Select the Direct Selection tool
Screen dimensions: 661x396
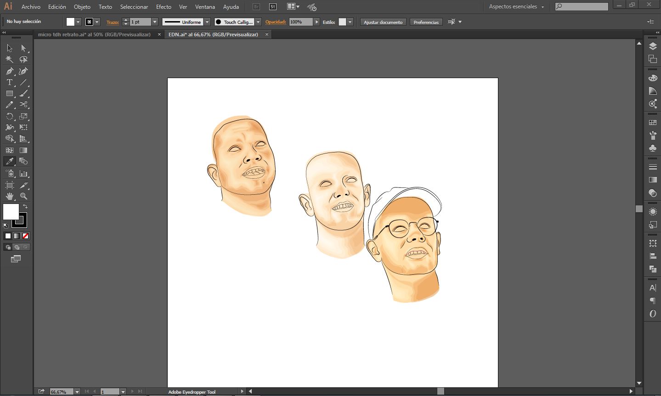point(23,48)
